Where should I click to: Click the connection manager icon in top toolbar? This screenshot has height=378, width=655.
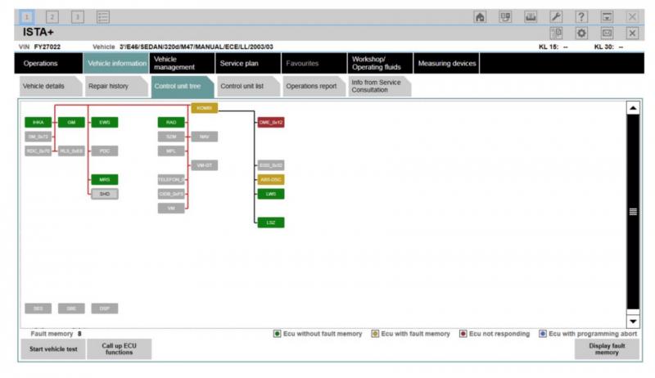pyautogui.click(x=505, y=17)
